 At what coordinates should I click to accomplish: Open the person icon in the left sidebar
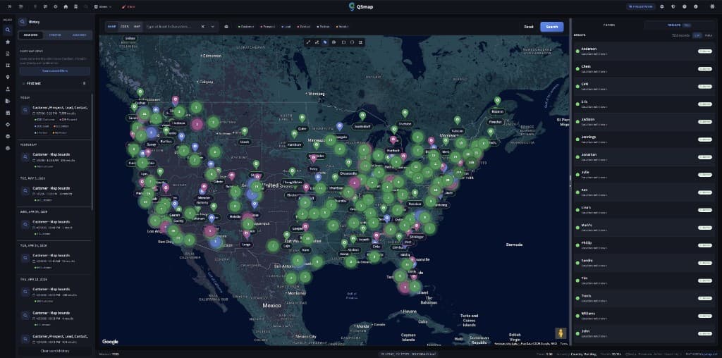[x=7, y=89]
